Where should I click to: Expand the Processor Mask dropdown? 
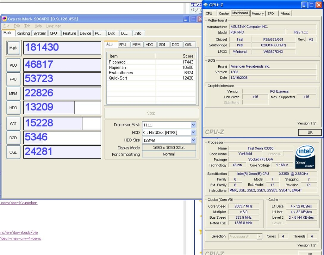[193, 125]
